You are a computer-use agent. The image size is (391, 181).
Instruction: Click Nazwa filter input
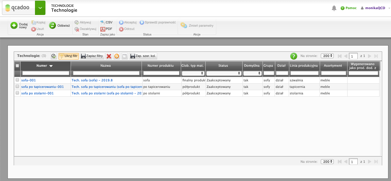tap(106, 73)
